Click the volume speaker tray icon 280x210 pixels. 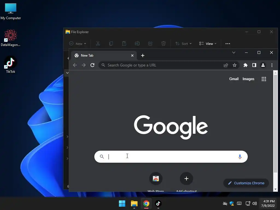[255, 203]
